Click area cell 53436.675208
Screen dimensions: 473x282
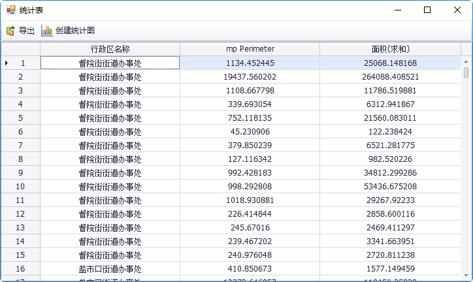click(390, 186)
